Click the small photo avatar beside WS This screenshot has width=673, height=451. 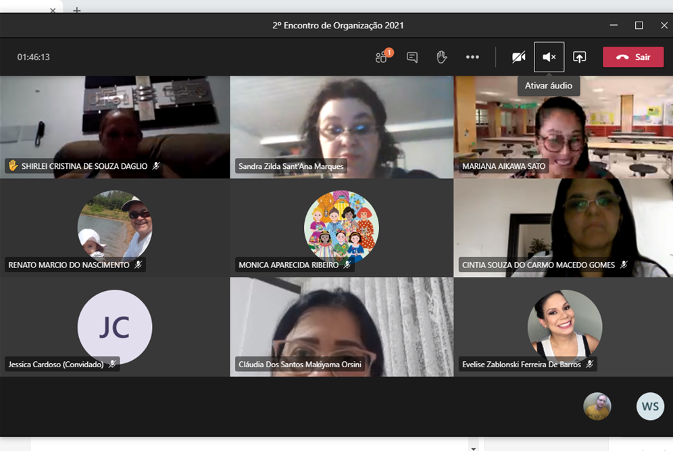tap(597, 406)
